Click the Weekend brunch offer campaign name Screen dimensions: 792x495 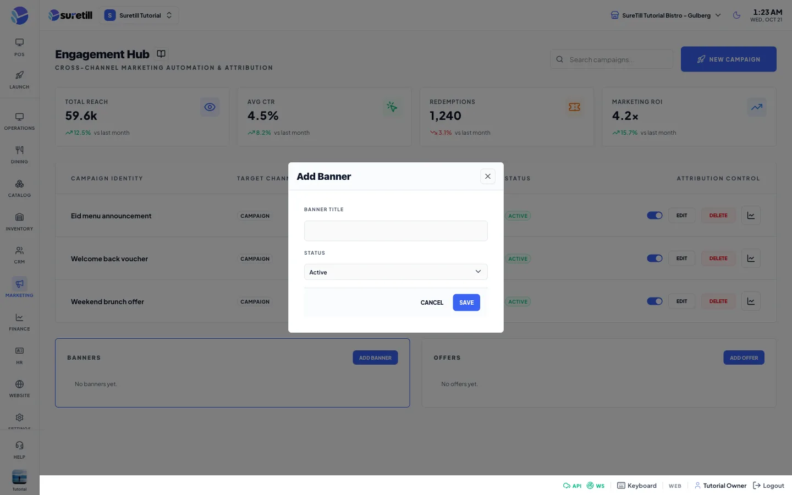[107, 302]
